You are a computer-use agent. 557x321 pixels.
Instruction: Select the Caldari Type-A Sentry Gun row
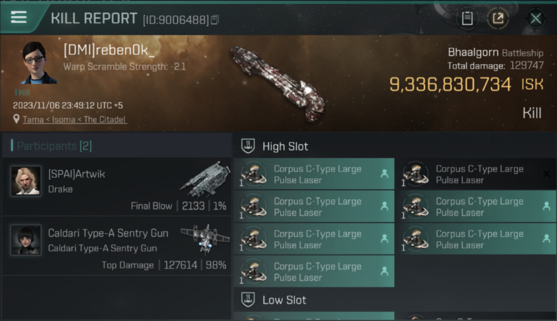pos(117,246)
